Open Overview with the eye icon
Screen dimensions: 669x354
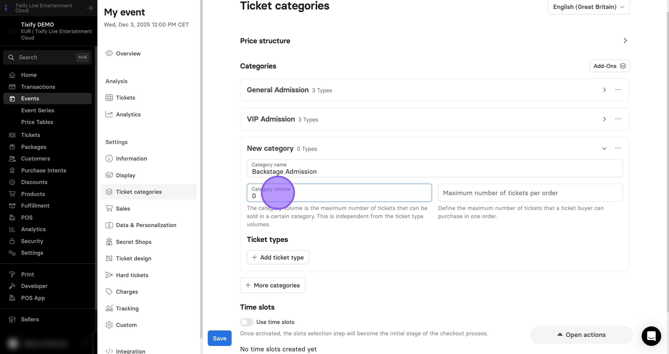click(x=123, y=53)
